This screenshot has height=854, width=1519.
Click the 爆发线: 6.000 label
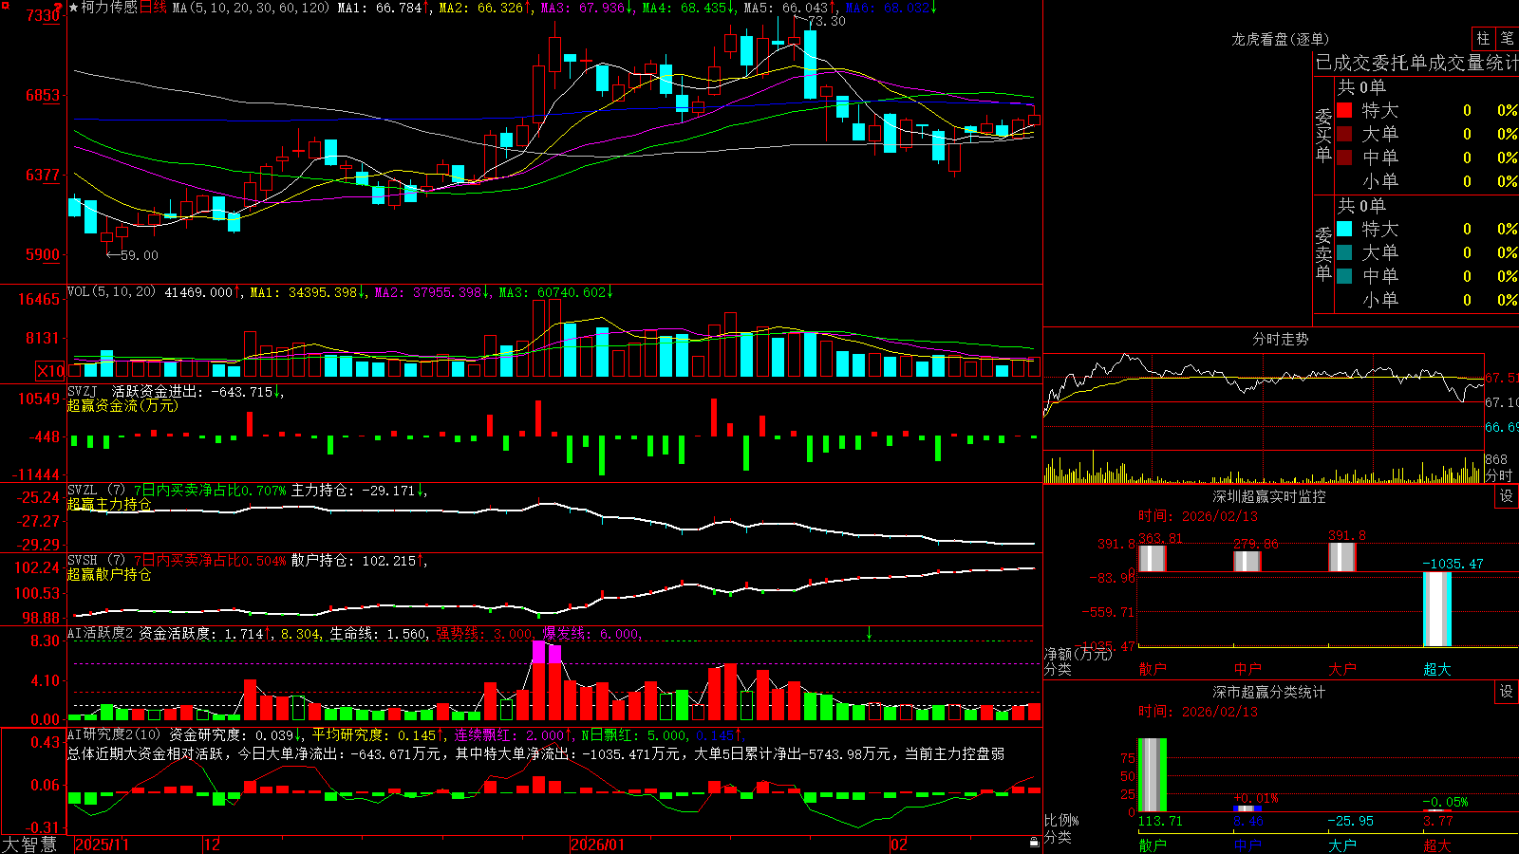click(591, 634)
